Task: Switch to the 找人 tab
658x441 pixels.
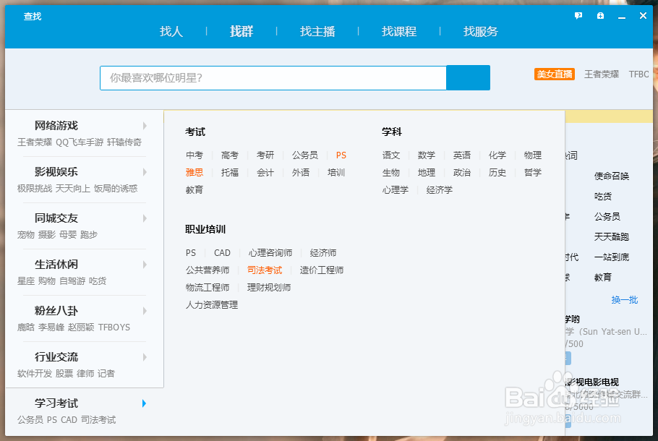Action: [x=171, y=31]
